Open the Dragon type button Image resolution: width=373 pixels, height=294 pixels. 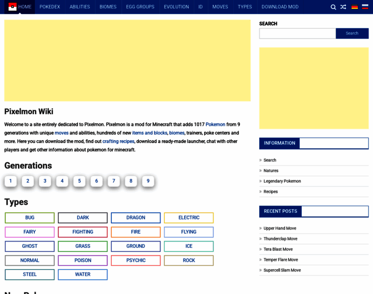point(136,218)
